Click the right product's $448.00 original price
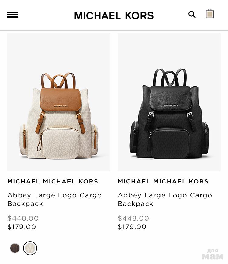This screenshot has width=228, height=264. [133, 218]
